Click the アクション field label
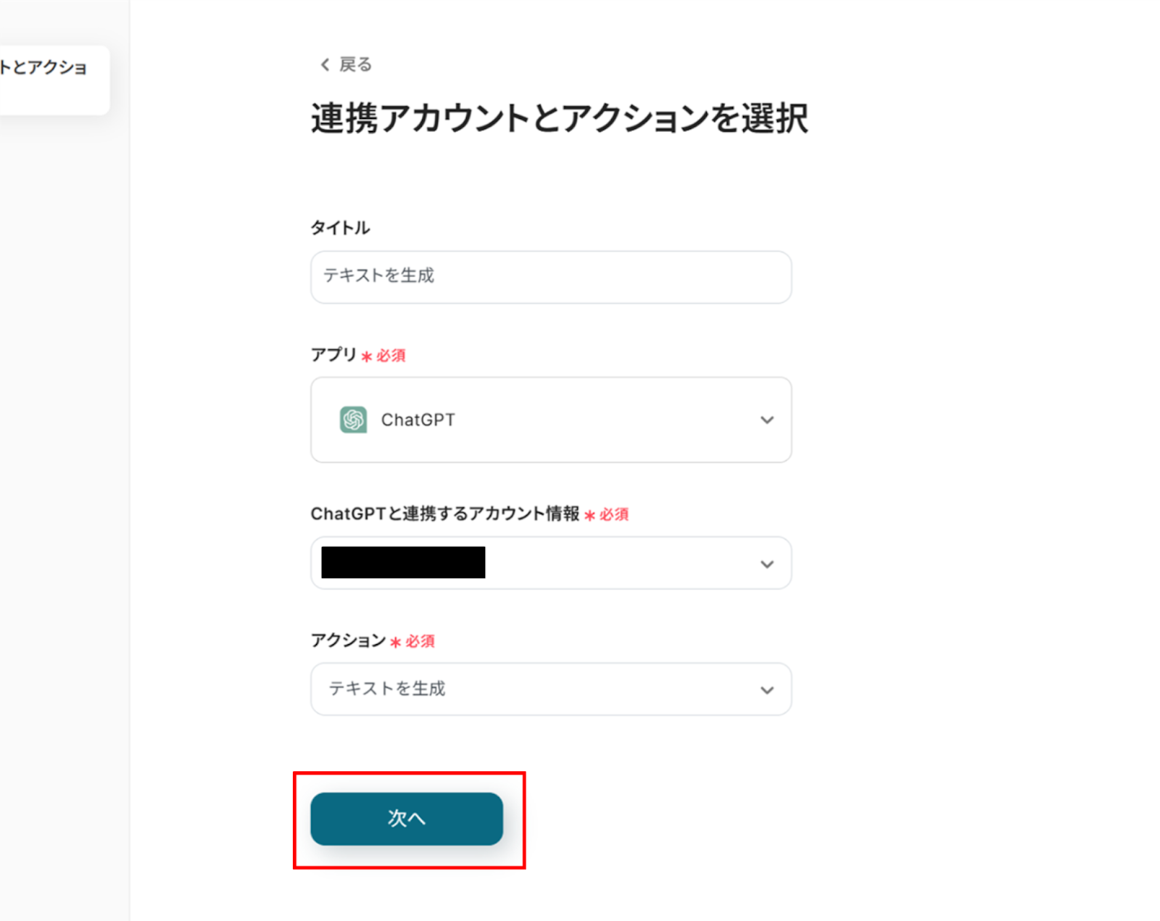Image resolution: width=1160 pixels, height=921 pixels. coord(348,641)
